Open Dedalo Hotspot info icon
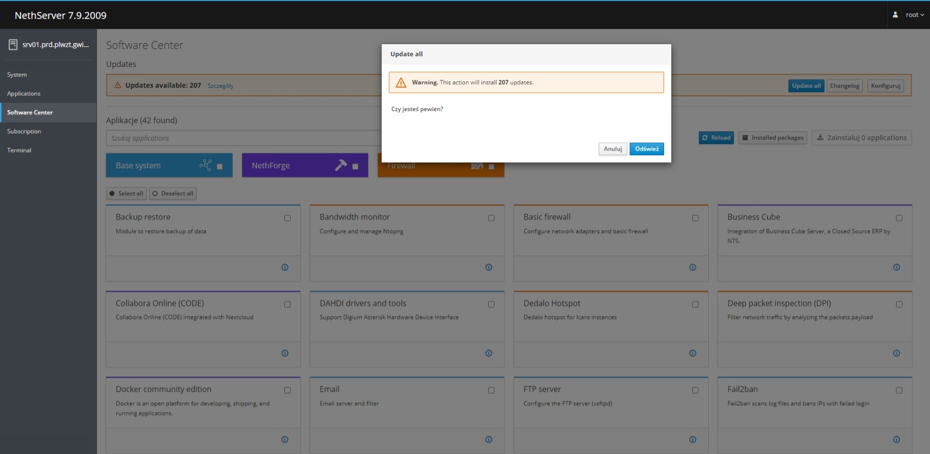930x454 pixels. tap(693, 353)
